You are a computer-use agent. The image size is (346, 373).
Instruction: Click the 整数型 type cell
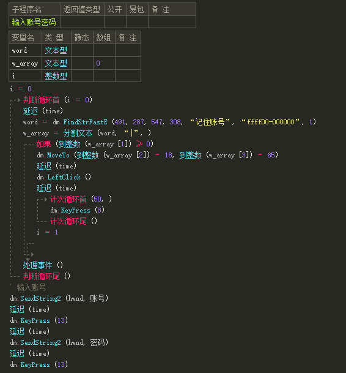coord(56,76)
